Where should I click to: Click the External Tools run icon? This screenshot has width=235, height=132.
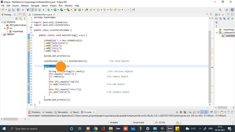click(68, 10)
